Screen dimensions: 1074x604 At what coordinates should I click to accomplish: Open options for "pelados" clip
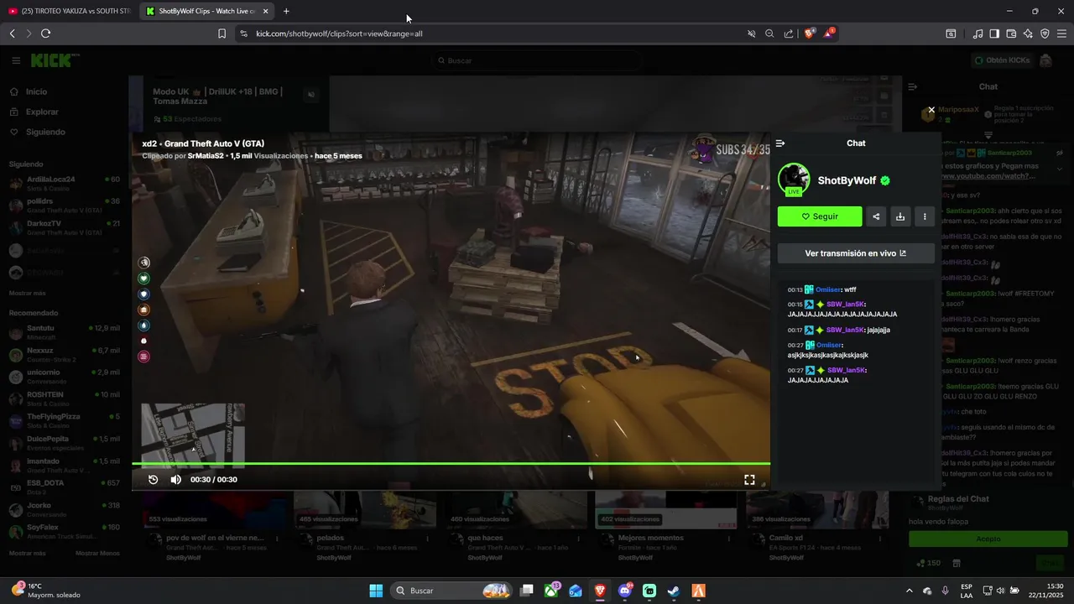pos(428,538)
